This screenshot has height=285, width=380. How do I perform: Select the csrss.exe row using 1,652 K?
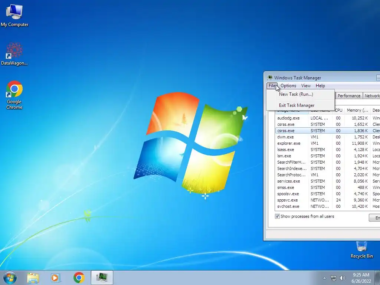click(328, 124)
